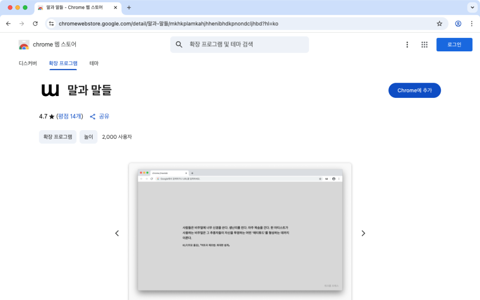Viewport: 480px width, 300px height.
Task: Select the 확장 프로그램 category chip
Action: (58, 137)
